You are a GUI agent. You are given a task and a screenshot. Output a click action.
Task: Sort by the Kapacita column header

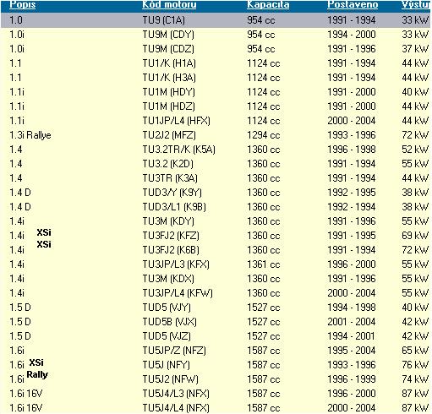268,4
